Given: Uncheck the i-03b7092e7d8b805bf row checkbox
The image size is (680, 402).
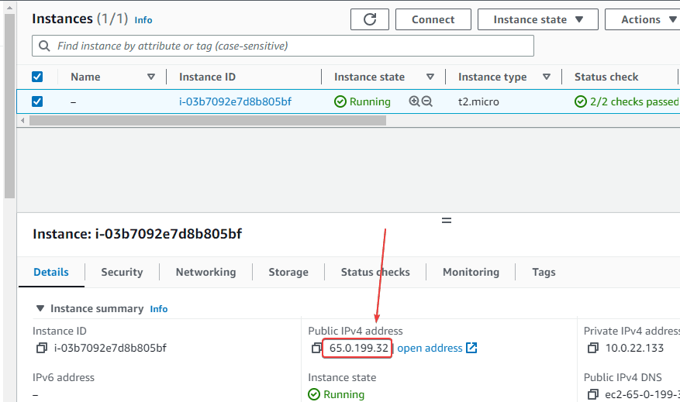Looking at the screenshot, I should tap(37, 101).
